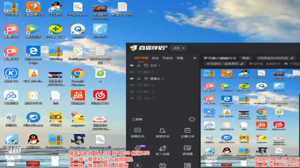
Task: Hide the 文本 1 layer via eye
Action: [x=132, y=65]
